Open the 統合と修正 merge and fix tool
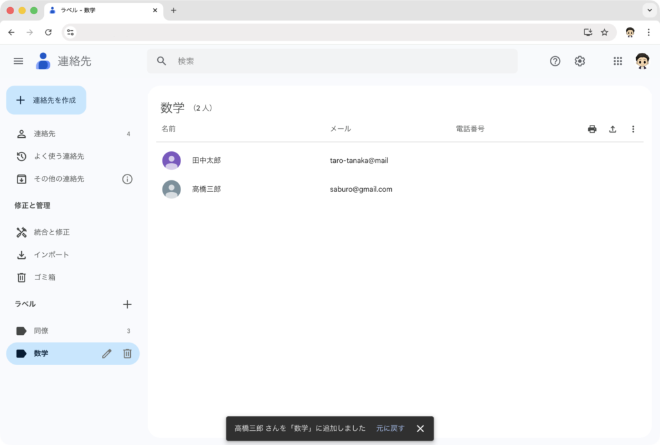 coord(20,232)
